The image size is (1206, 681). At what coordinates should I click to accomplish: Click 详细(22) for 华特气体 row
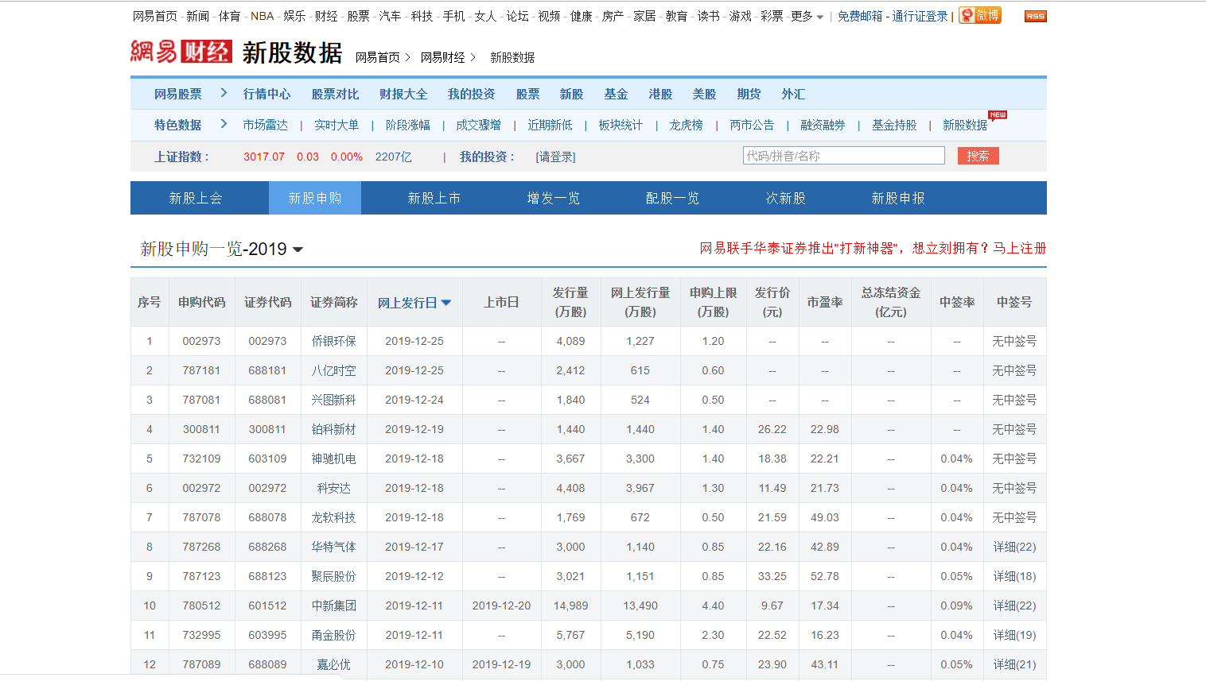click(x=1014, y=547)
